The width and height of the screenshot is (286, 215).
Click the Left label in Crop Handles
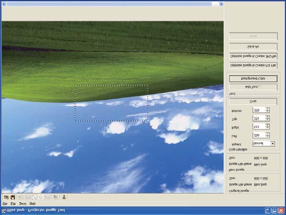pos(234,136)
